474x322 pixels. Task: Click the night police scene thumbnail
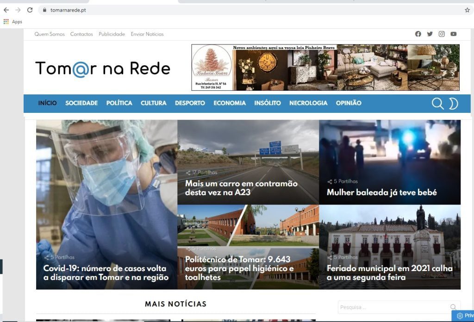[x=390, y=162]
